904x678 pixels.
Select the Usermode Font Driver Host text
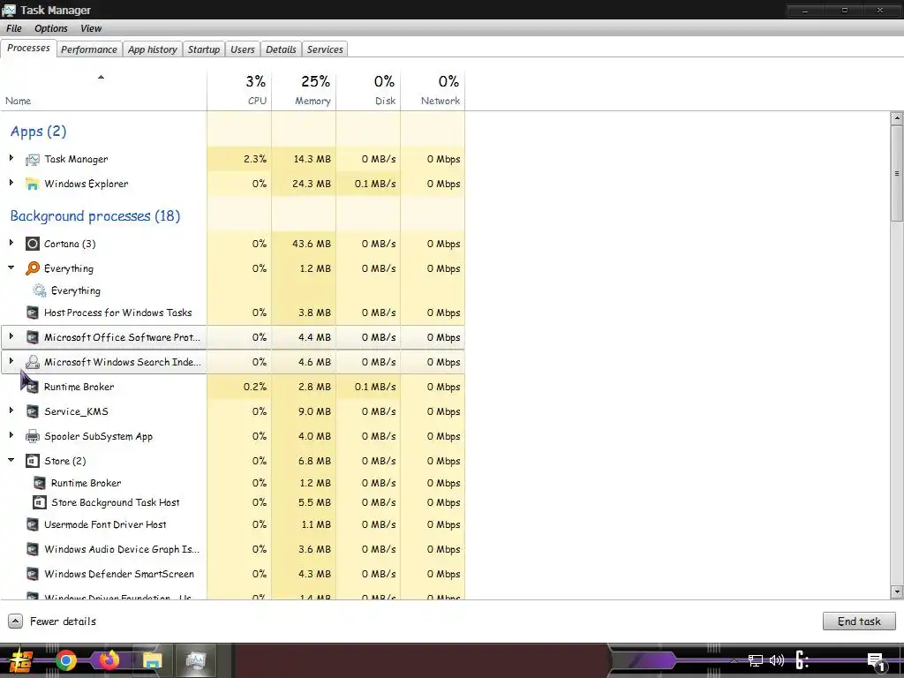pyautogui.click(x=105, y=524)
